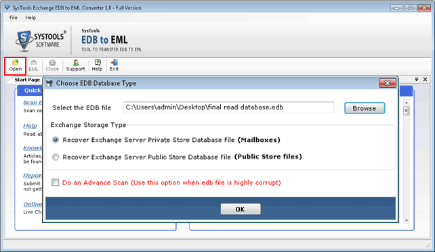This screenshot has height=252, width=435.
Task: Enable the Do an Advance Scan checkbox
Action: click(x=55, y=182)
